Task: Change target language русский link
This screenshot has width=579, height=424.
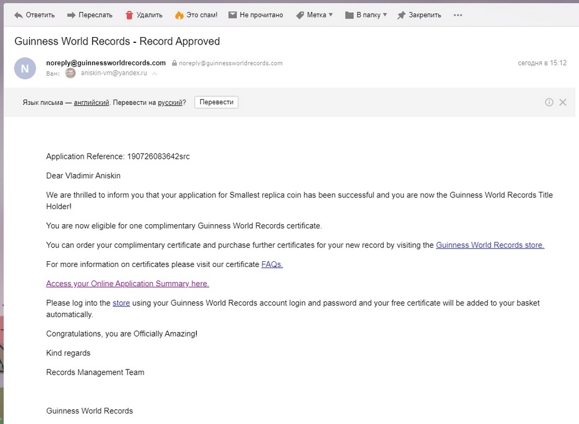Action: pyautogui.click(x=170, y=103)
